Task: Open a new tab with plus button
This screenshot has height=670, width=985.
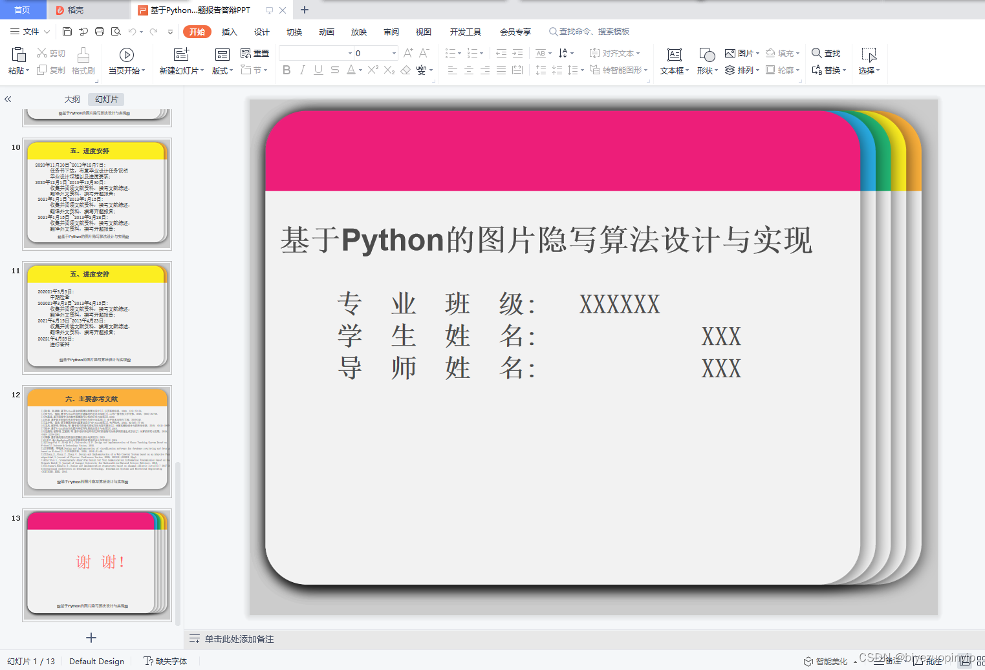Action: [305, 10]
